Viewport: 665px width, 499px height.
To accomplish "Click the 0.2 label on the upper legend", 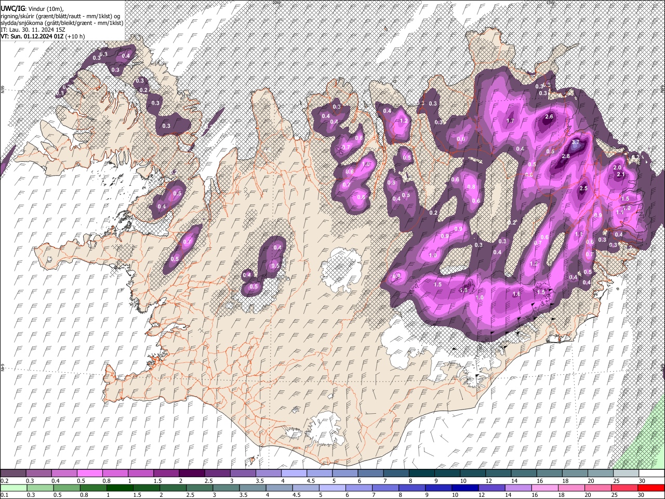I will tap(4, 481).
